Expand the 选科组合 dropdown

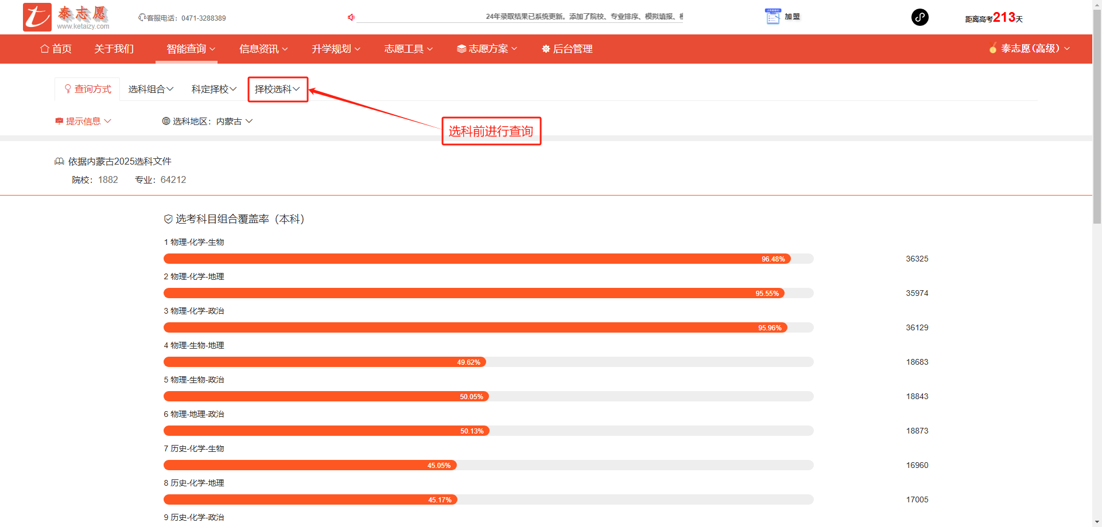pyautogui.click(x=150, y=89)
